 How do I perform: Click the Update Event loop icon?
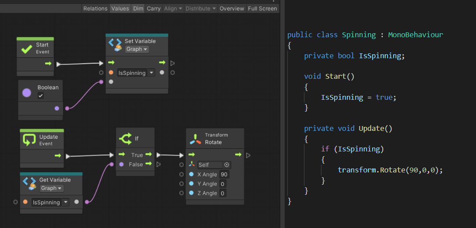[29, 140]
